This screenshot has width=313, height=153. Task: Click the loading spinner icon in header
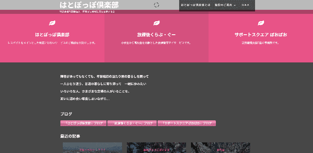[x=157, y=5]
